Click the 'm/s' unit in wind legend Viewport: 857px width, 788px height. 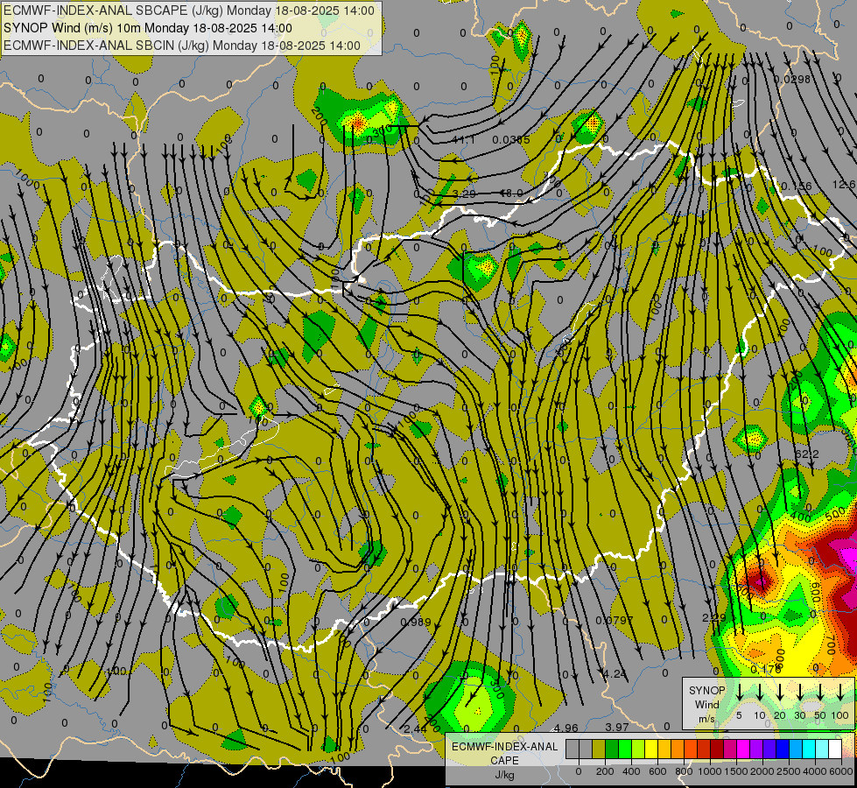(x=706, y=718)
